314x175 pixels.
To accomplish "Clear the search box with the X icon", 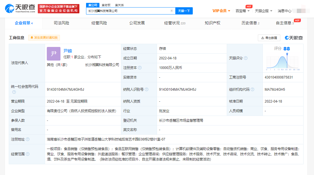I will 172,11.
